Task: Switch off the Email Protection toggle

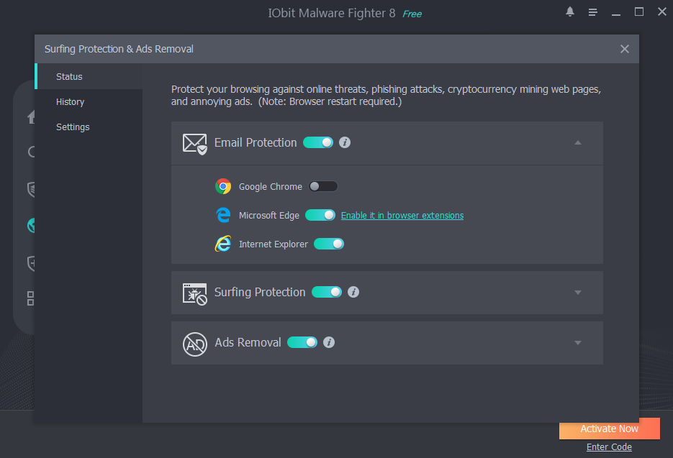Action: pyautogui.click(x=318, y=142)
